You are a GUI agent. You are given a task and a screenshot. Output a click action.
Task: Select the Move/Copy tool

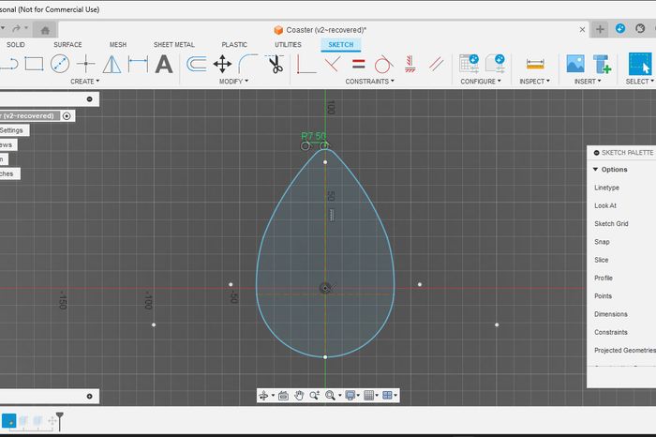222,64
